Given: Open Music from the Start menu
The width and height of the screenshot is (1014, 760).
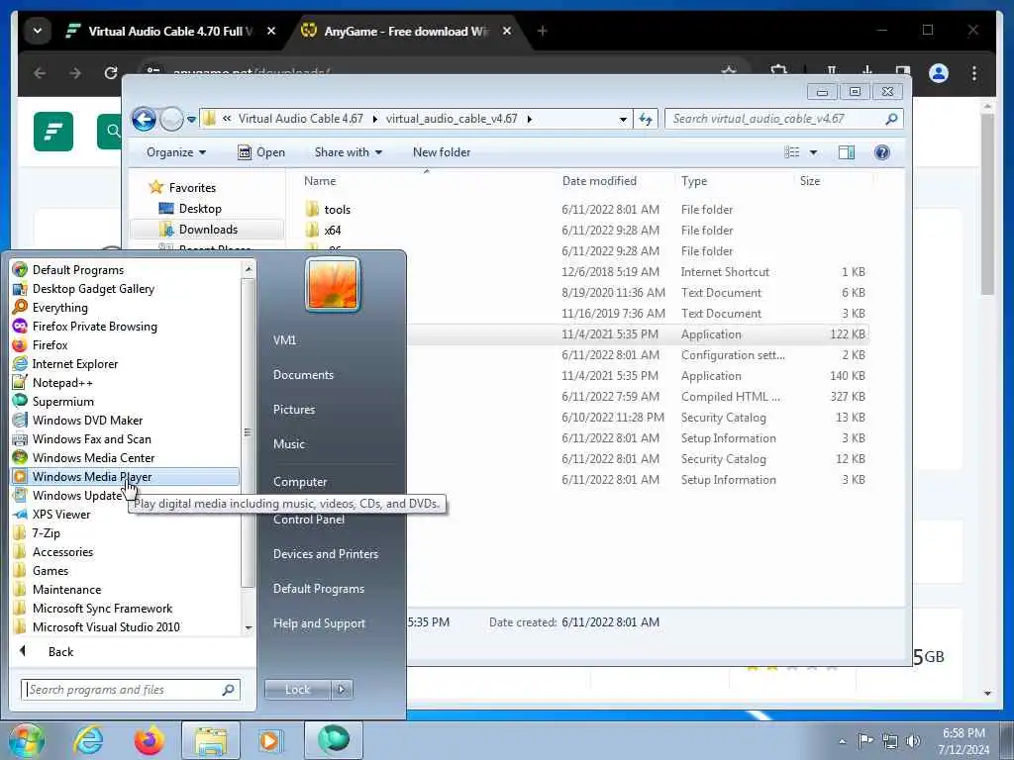Looking at the screenshot, I should pos(288,444).
